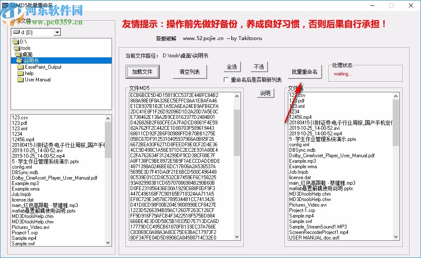The image size is (421, 258).
Task: Click the application icon in the title bar
Action: coord(5,5)
